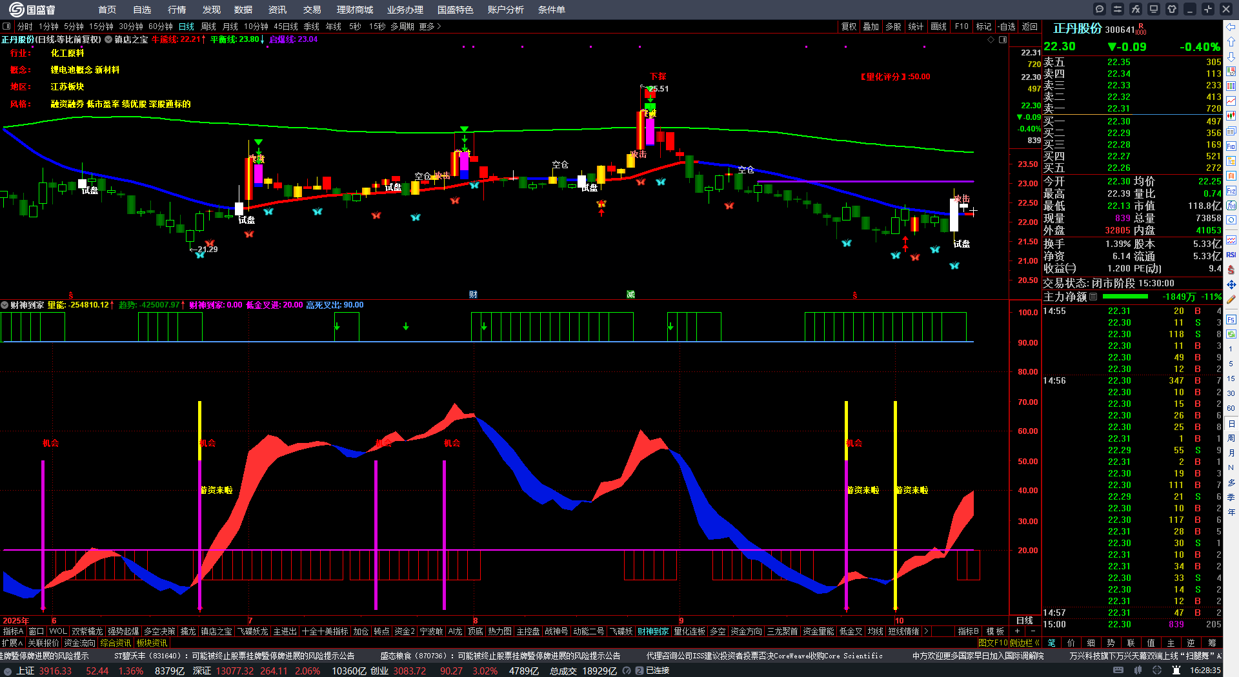
Task: Select the 年 yearly period in right sidebar
Action: [1231, 512]
